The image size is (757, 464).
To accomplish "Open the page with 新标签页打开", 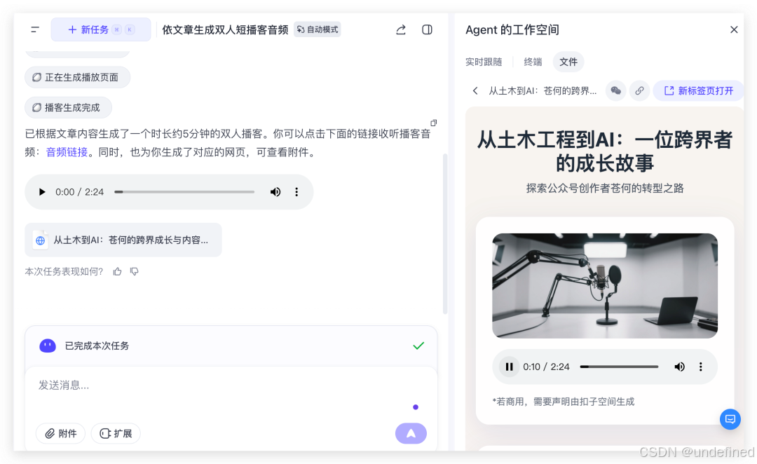I will pos(699,91).
